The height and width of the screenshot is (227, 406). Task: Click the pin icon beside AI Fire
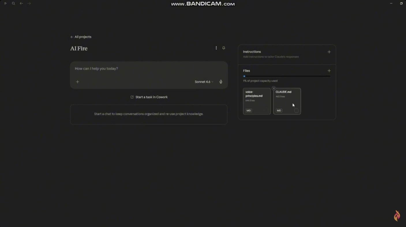pyautogui.click(x=224, y=48)
